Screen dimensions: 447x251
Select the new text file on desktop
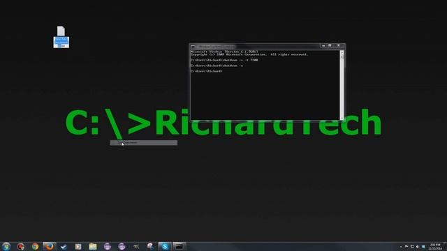point(61,37)
